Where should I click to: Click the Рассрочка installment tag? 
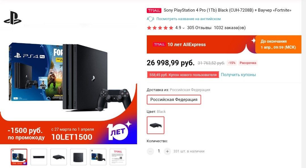[x=248, y=63]
